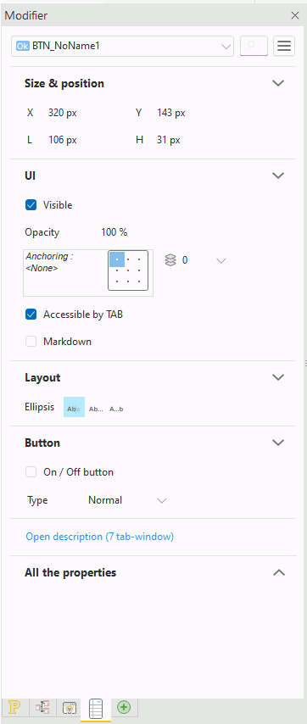This screenshot has height=724, width=307.
Task: Select the middle ellipsis A...b icon
Action: (116, 409)
